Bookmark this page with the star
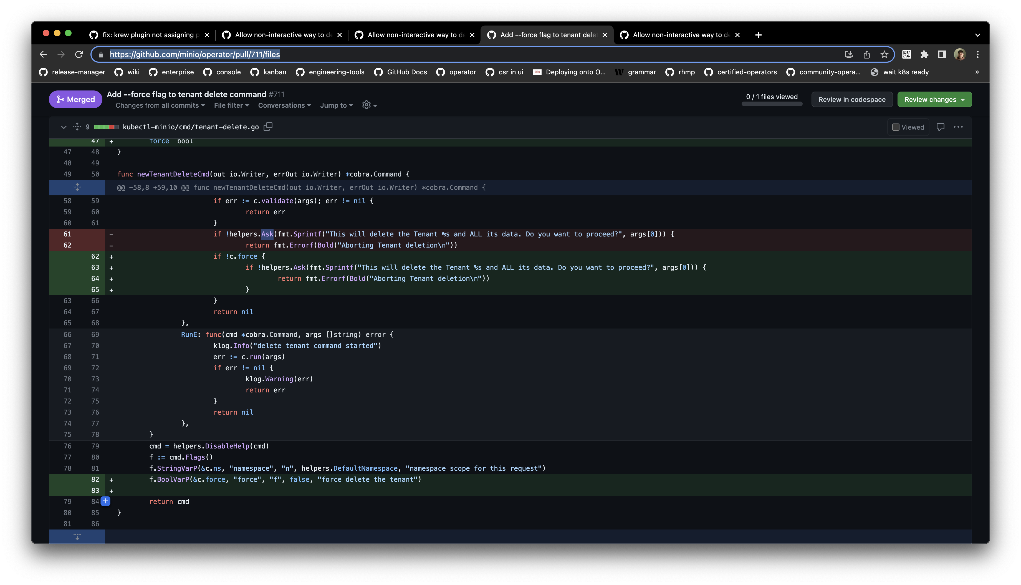 tap(884, 54)
